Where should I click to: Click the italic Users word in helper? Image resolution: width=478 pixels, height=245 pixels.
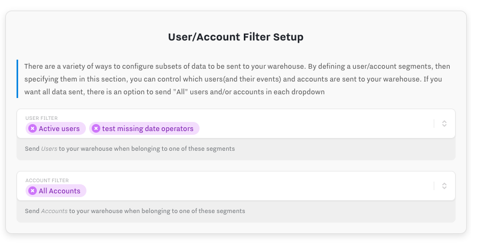pos(49,149)
